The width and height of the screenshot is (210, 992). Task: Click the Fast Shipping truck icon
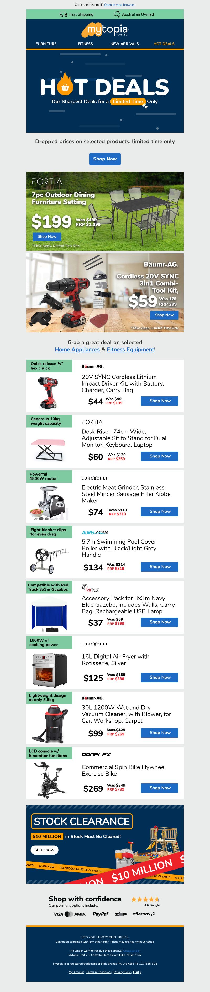63,14
